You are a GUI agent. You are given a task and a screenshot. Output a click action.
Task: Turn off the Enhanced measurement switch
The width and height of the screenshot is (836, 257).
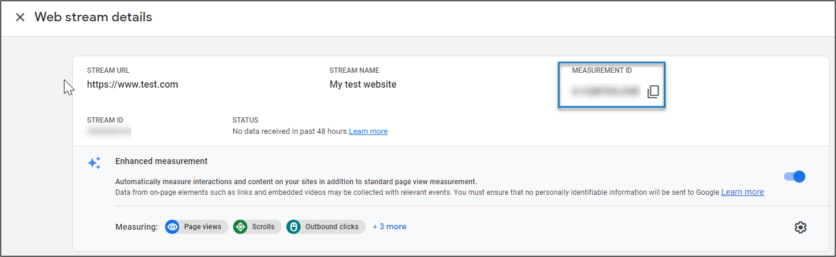pyautogui.click(x=795, y=176)
